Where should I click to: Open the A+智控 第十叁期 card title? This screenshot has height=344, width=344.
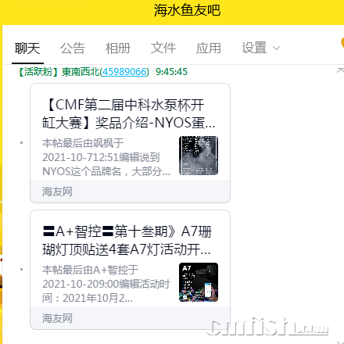pyautogui.click(x=127, y=240)
